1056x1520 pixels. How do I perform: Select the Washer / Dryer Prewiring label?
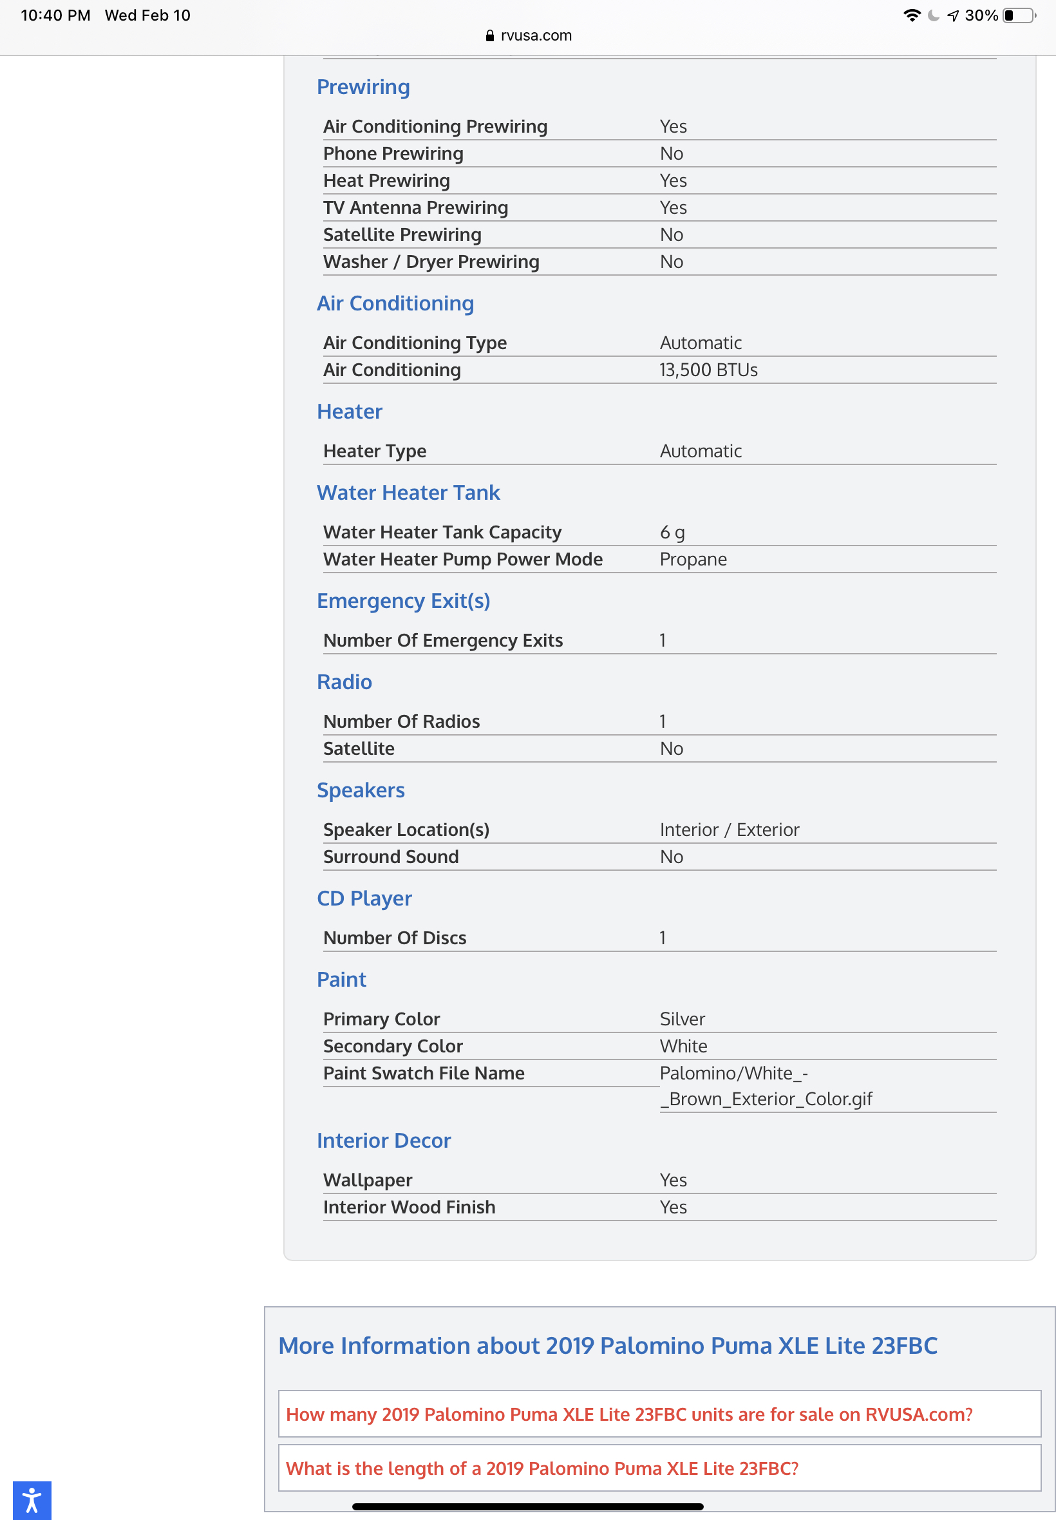pyautogui.click(x=431, y=262)
